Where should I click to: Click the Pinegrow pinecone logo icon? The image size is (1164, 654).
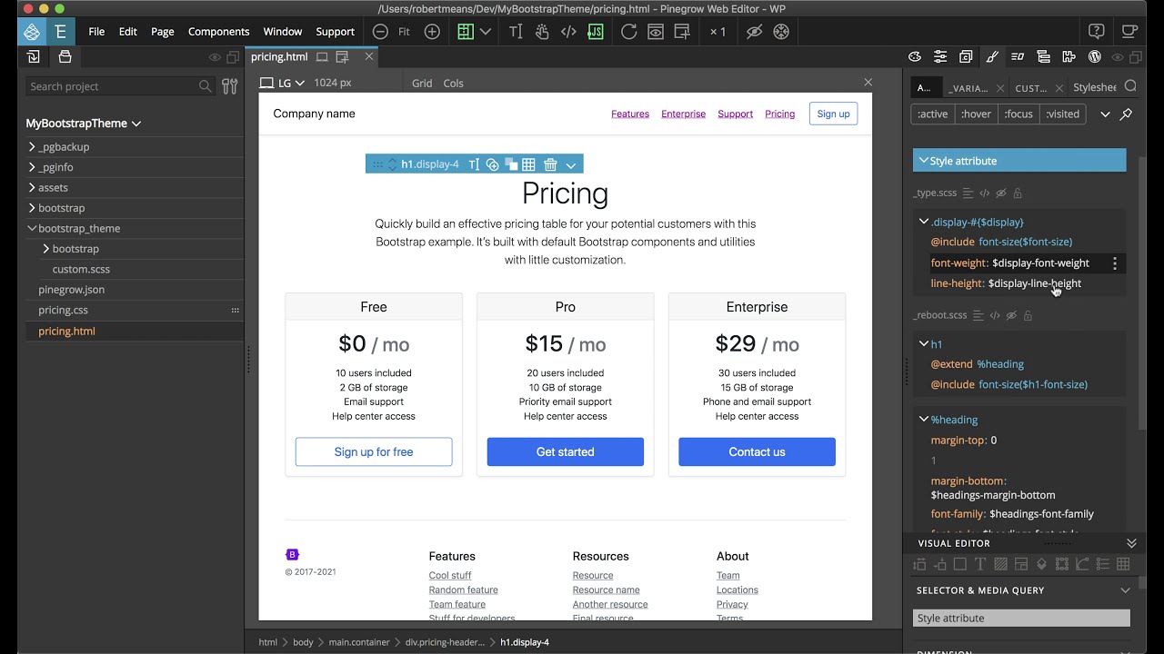pos(32,31)
